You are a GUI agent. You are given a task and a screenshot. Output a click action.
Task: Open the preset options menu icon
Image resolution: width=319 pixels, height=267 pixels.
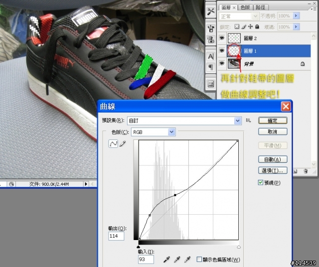click(x=248, y=121)
